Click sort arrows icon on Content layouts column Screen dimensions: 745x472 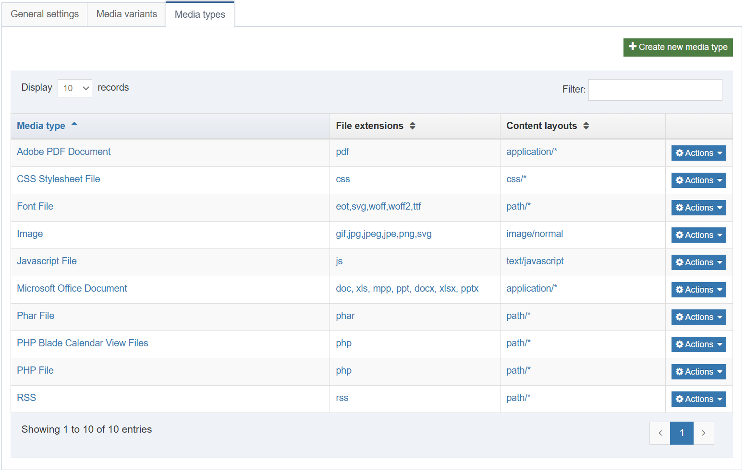586,126
